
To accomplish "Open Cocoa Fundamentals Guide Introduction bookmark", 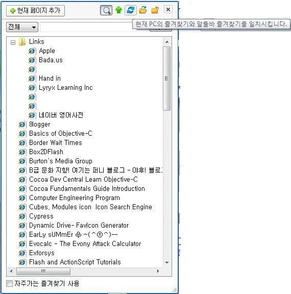I will click(x=87, y=189).
